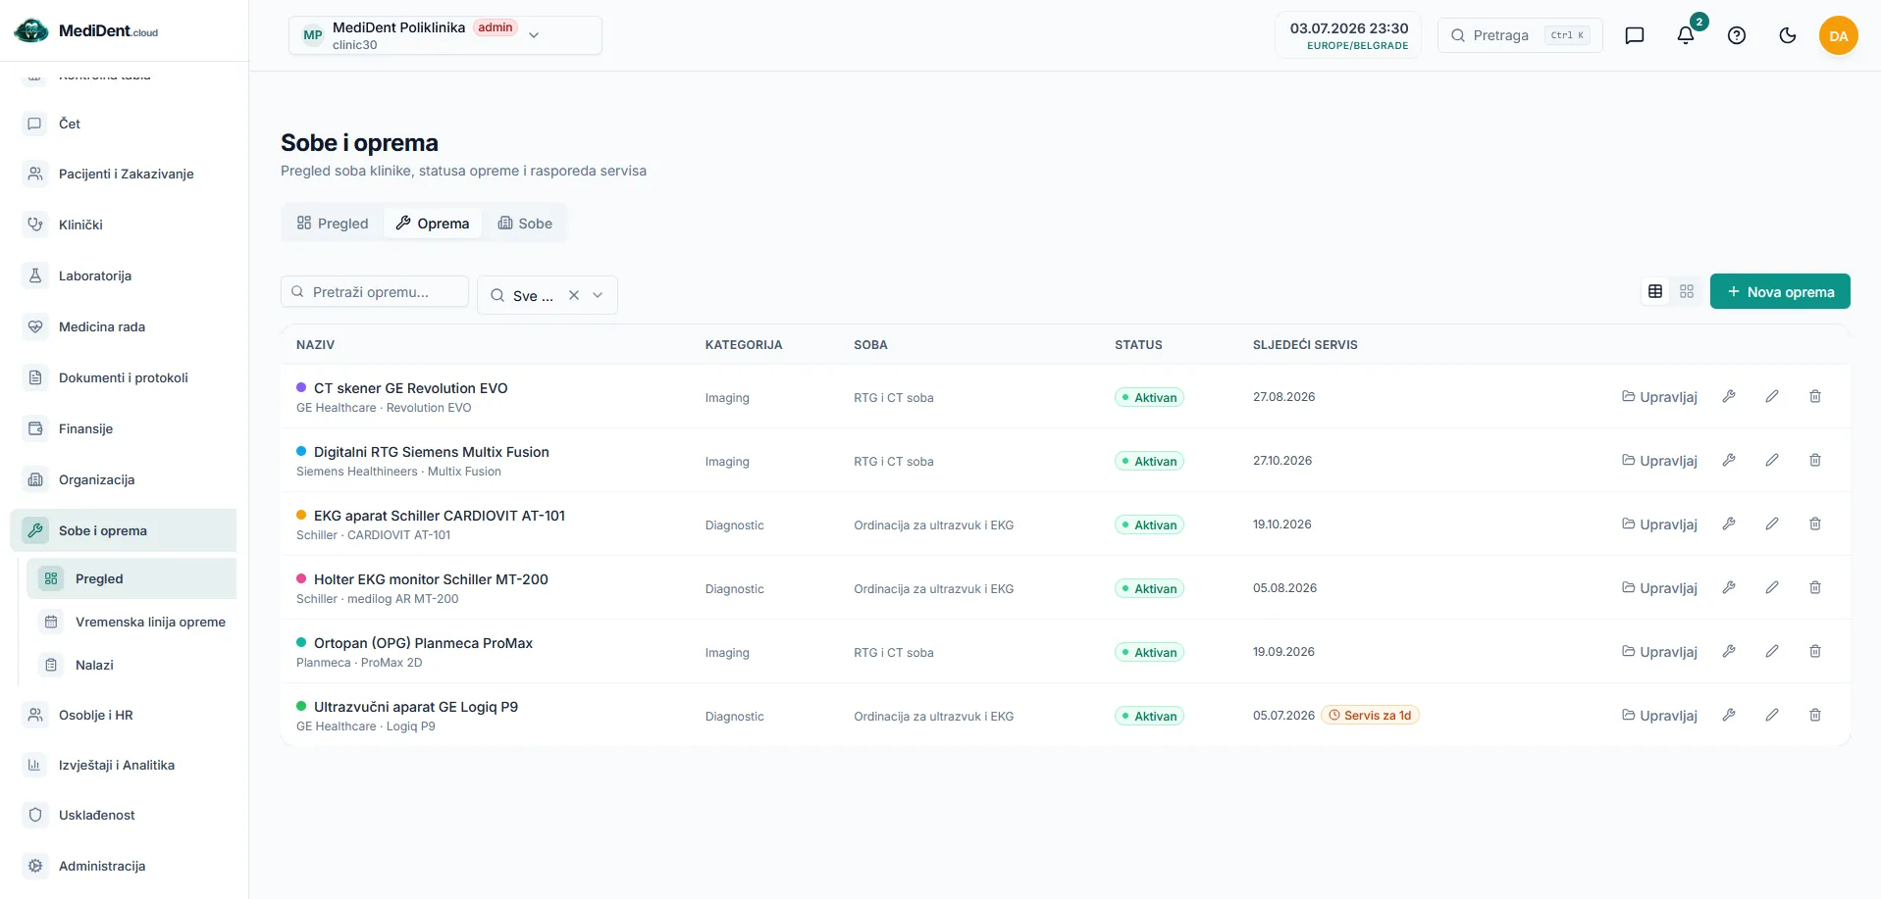This screenshot has height=899, width=1881.
Task: Click the help question mark icon
Action: pyautogui.click(x=1737, y=35)
